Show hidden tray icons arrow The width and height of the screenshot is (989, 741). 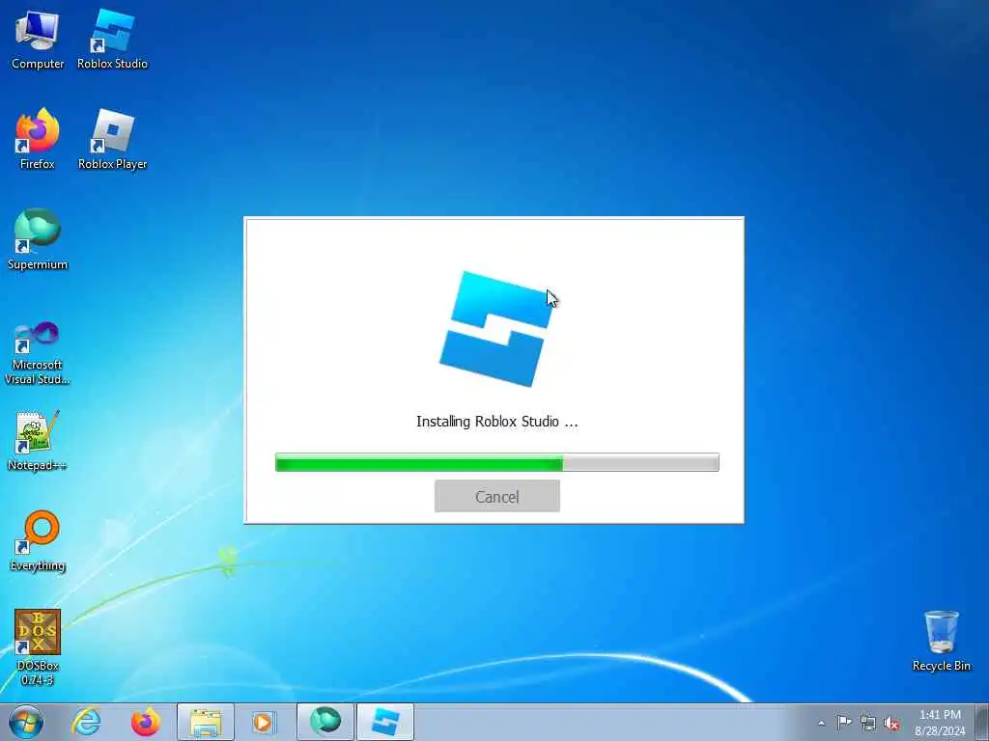[821, 723]
